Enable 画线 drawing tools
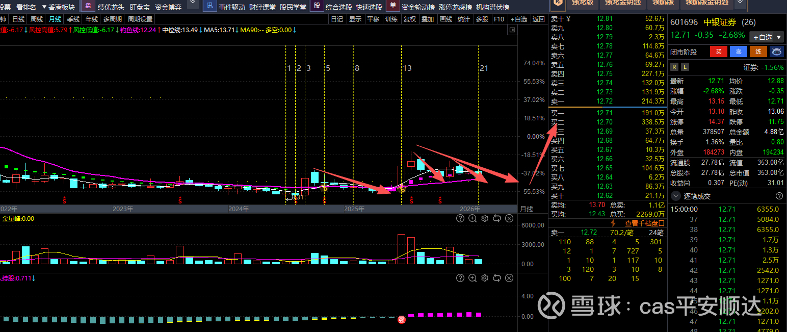This screenshot has height=332, width=787. [446, 19]
